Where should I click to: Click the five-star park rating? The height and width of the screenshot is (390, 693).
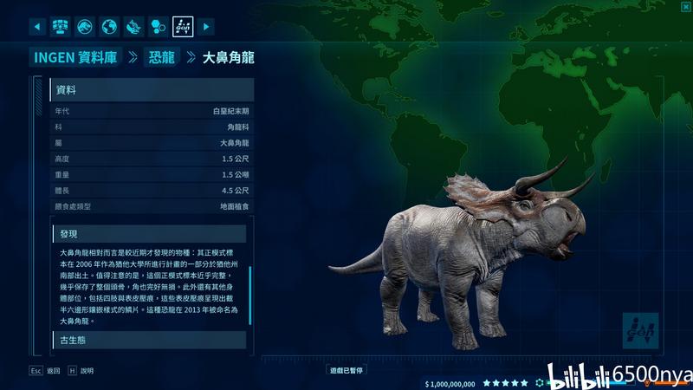(506, 383)
